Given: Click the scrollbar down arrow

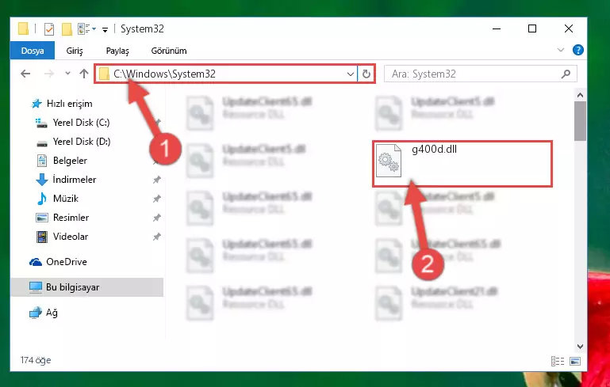Looking at the screenshot, I should coord(580,347).
